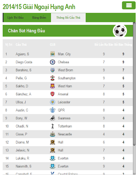This screenshot has height=175, width=138.
Task: Open the green hamburger menu button
Action: click(129, 5)
